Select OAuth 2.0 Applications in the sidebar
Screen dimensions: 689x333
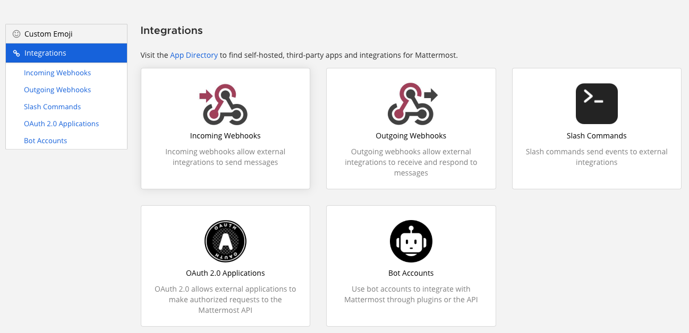(61, 124)
